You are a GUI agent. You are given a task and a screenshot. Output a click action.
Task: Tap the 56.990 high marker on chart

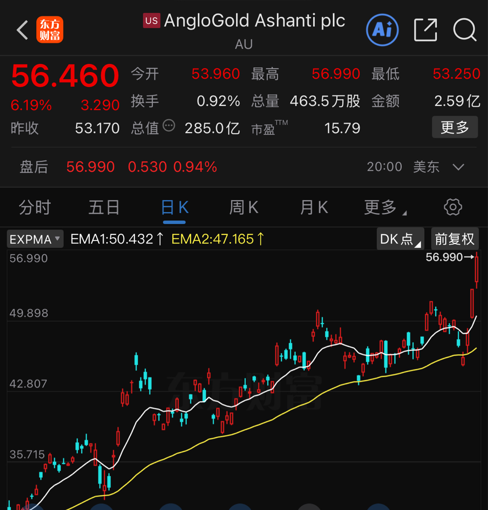click(x=450, y=257)
